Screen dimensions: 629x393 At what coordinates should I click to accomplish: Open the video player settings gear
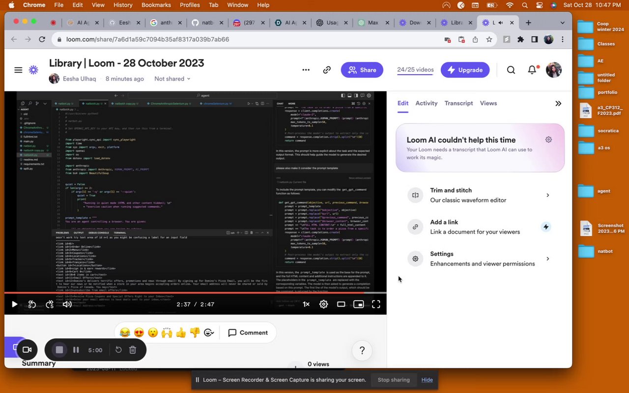coord(323,304)
